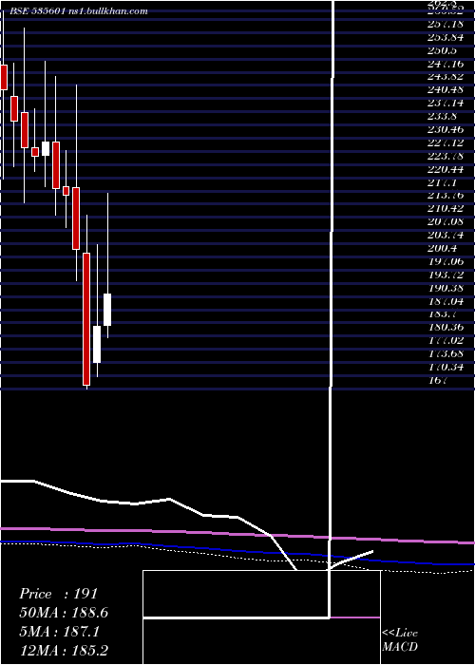Image resolution: width=475 pixels, height=665 pixels.
Task: Click the 190.38 price axis label
Action: 445,288
